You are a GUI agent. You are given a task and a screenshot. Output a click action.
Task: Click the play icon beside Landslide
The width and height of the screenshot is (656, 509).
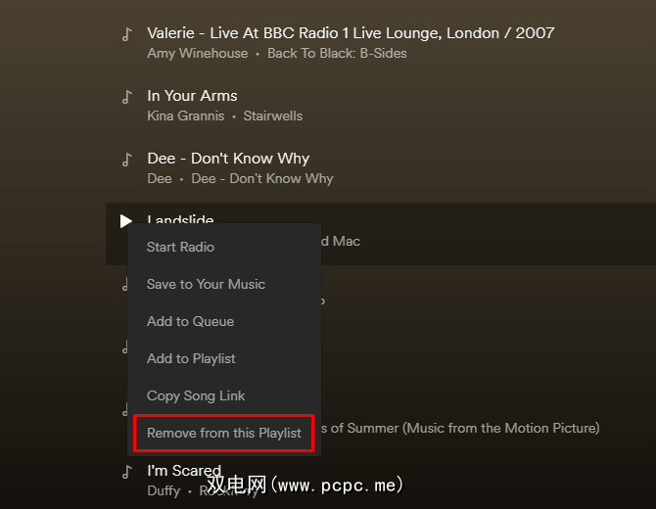point(126,221)
